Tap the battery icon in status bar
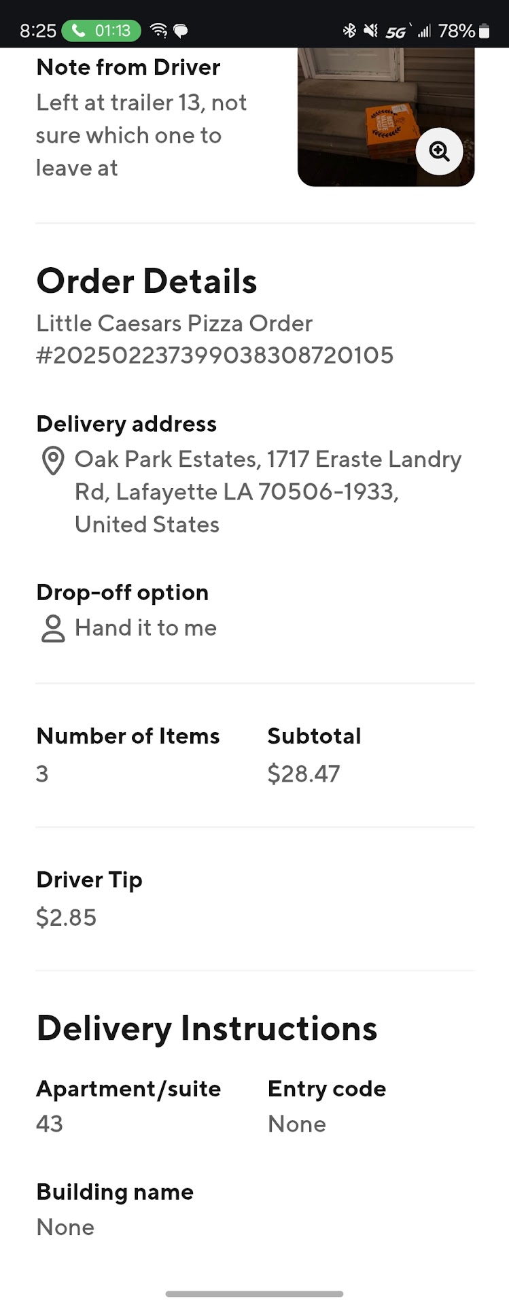 point(484,31)
